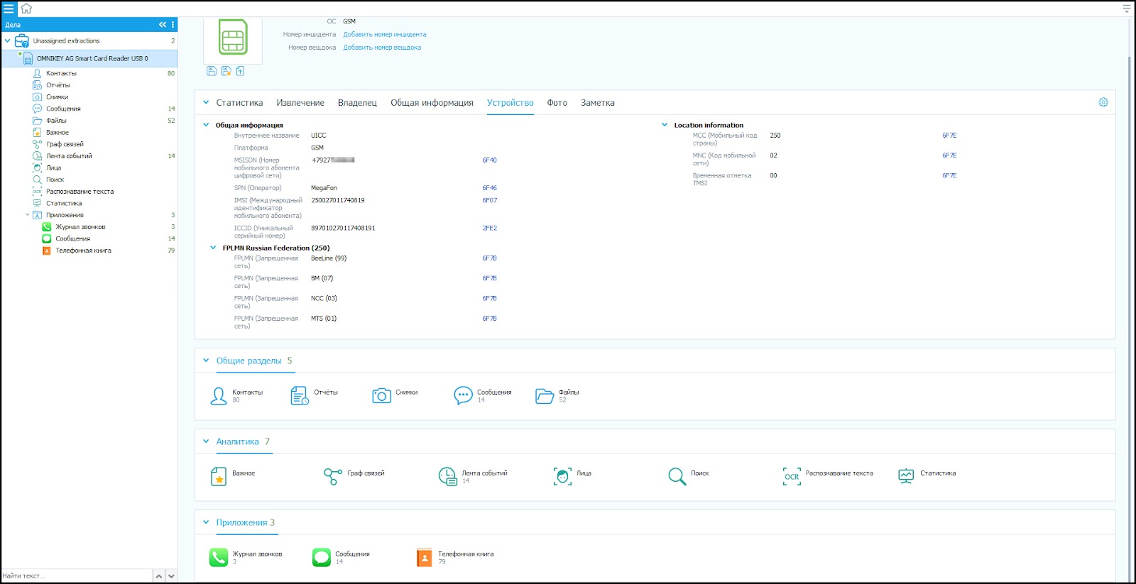Open Распознавание текста OCR card
Viewport: 1136px width, 584px height.
pyautogui.click(x=828, y=476)
